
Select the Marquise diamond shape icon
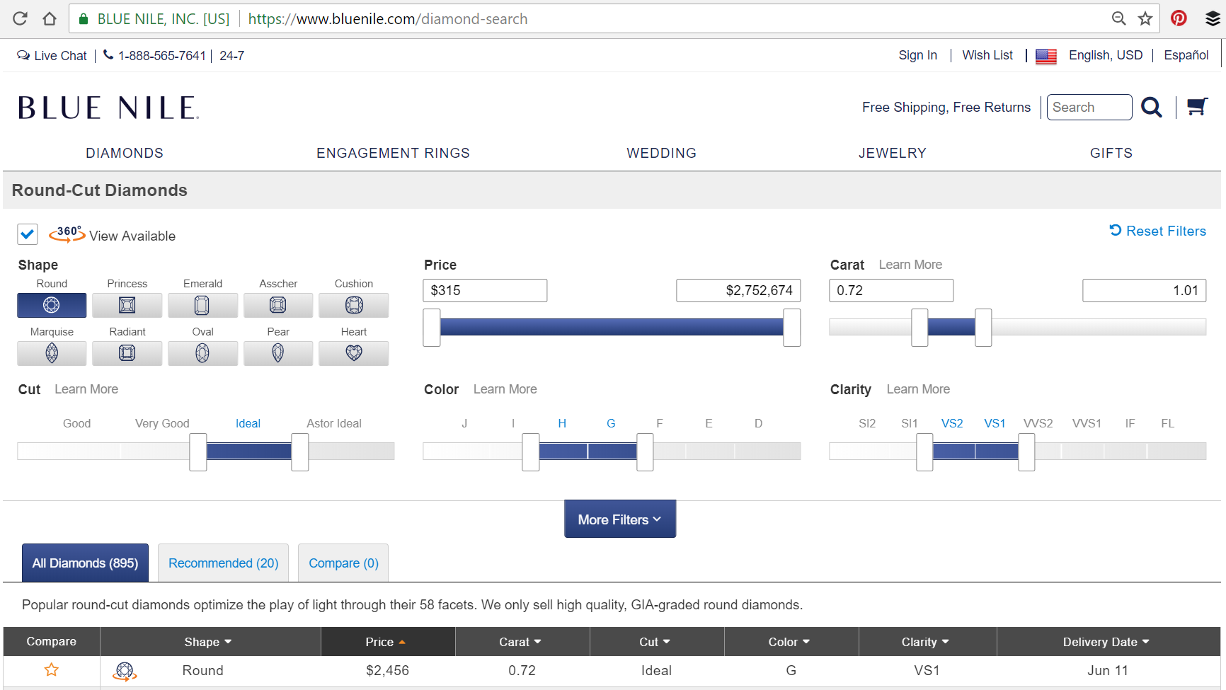point(52,353)
